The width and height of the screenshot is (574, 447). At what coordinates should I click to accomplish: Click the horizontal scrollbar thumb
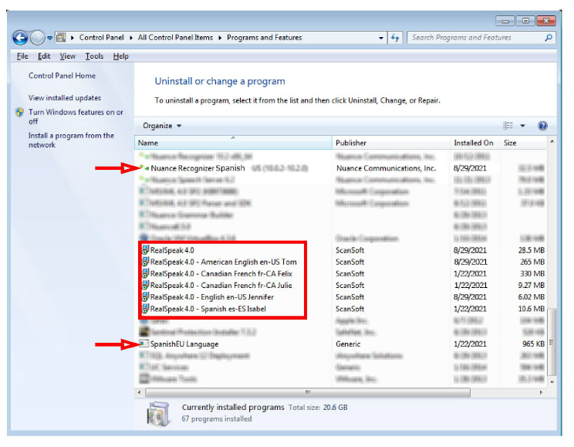(x=308, y=392)
